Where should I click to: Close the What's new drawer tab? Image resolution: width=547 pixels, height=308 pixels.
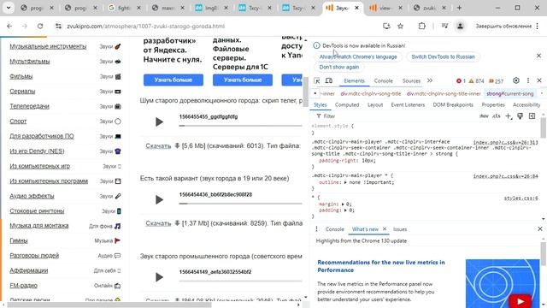click(x=385, y=228)
